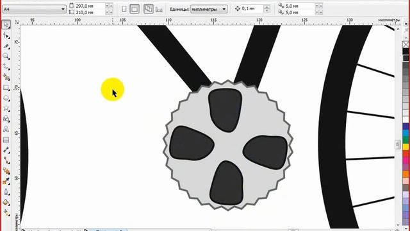410x231 pixels.
Task: Select the Eyedropper tool
Action: coord(6,181)
